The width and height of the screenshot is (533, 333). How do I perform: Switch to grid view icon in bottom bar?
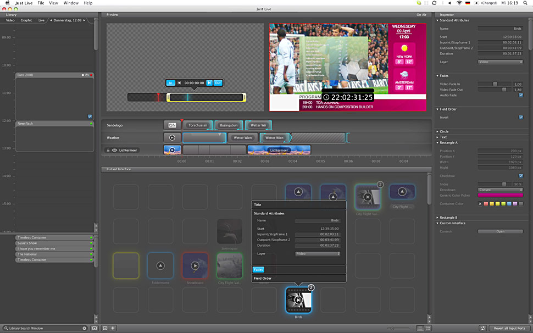click(429, 328)
